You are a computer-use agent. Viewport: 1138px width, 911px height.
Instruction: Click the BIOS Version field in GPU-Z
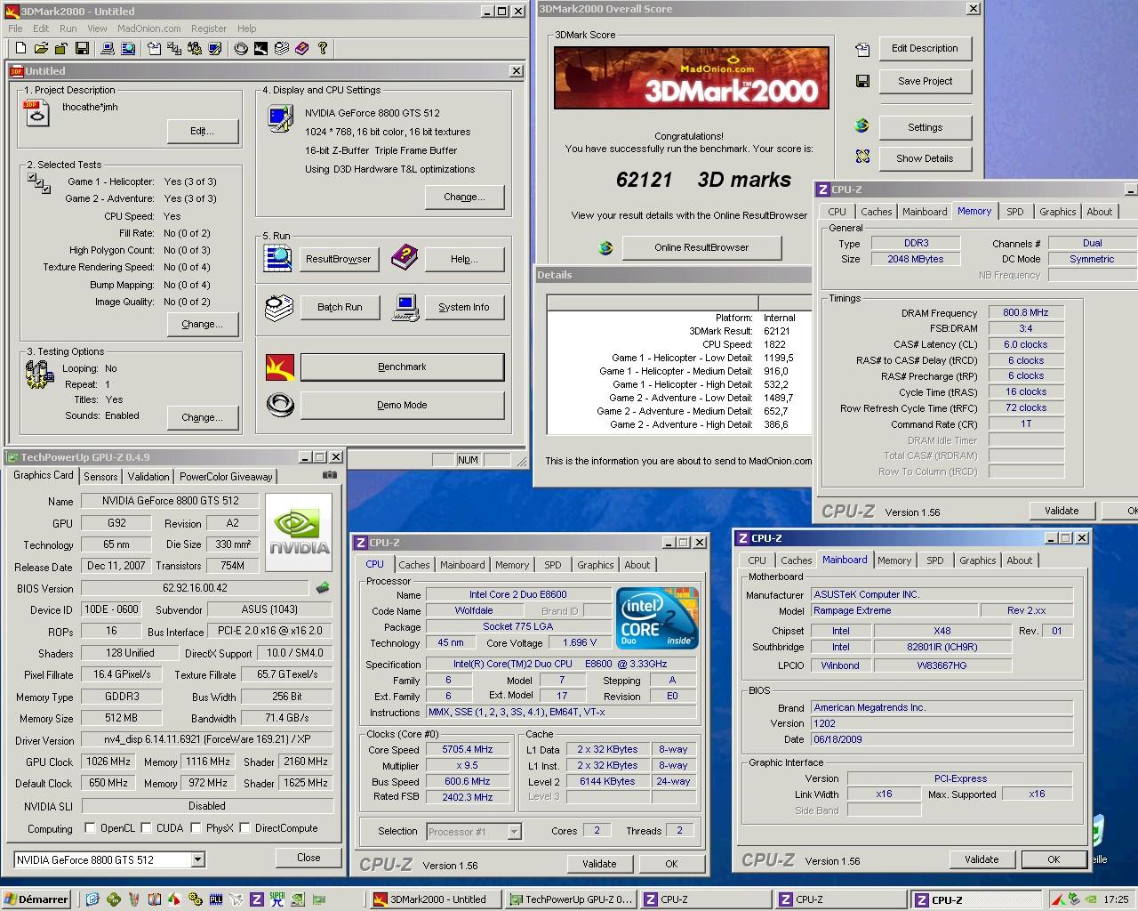point(196,588)
